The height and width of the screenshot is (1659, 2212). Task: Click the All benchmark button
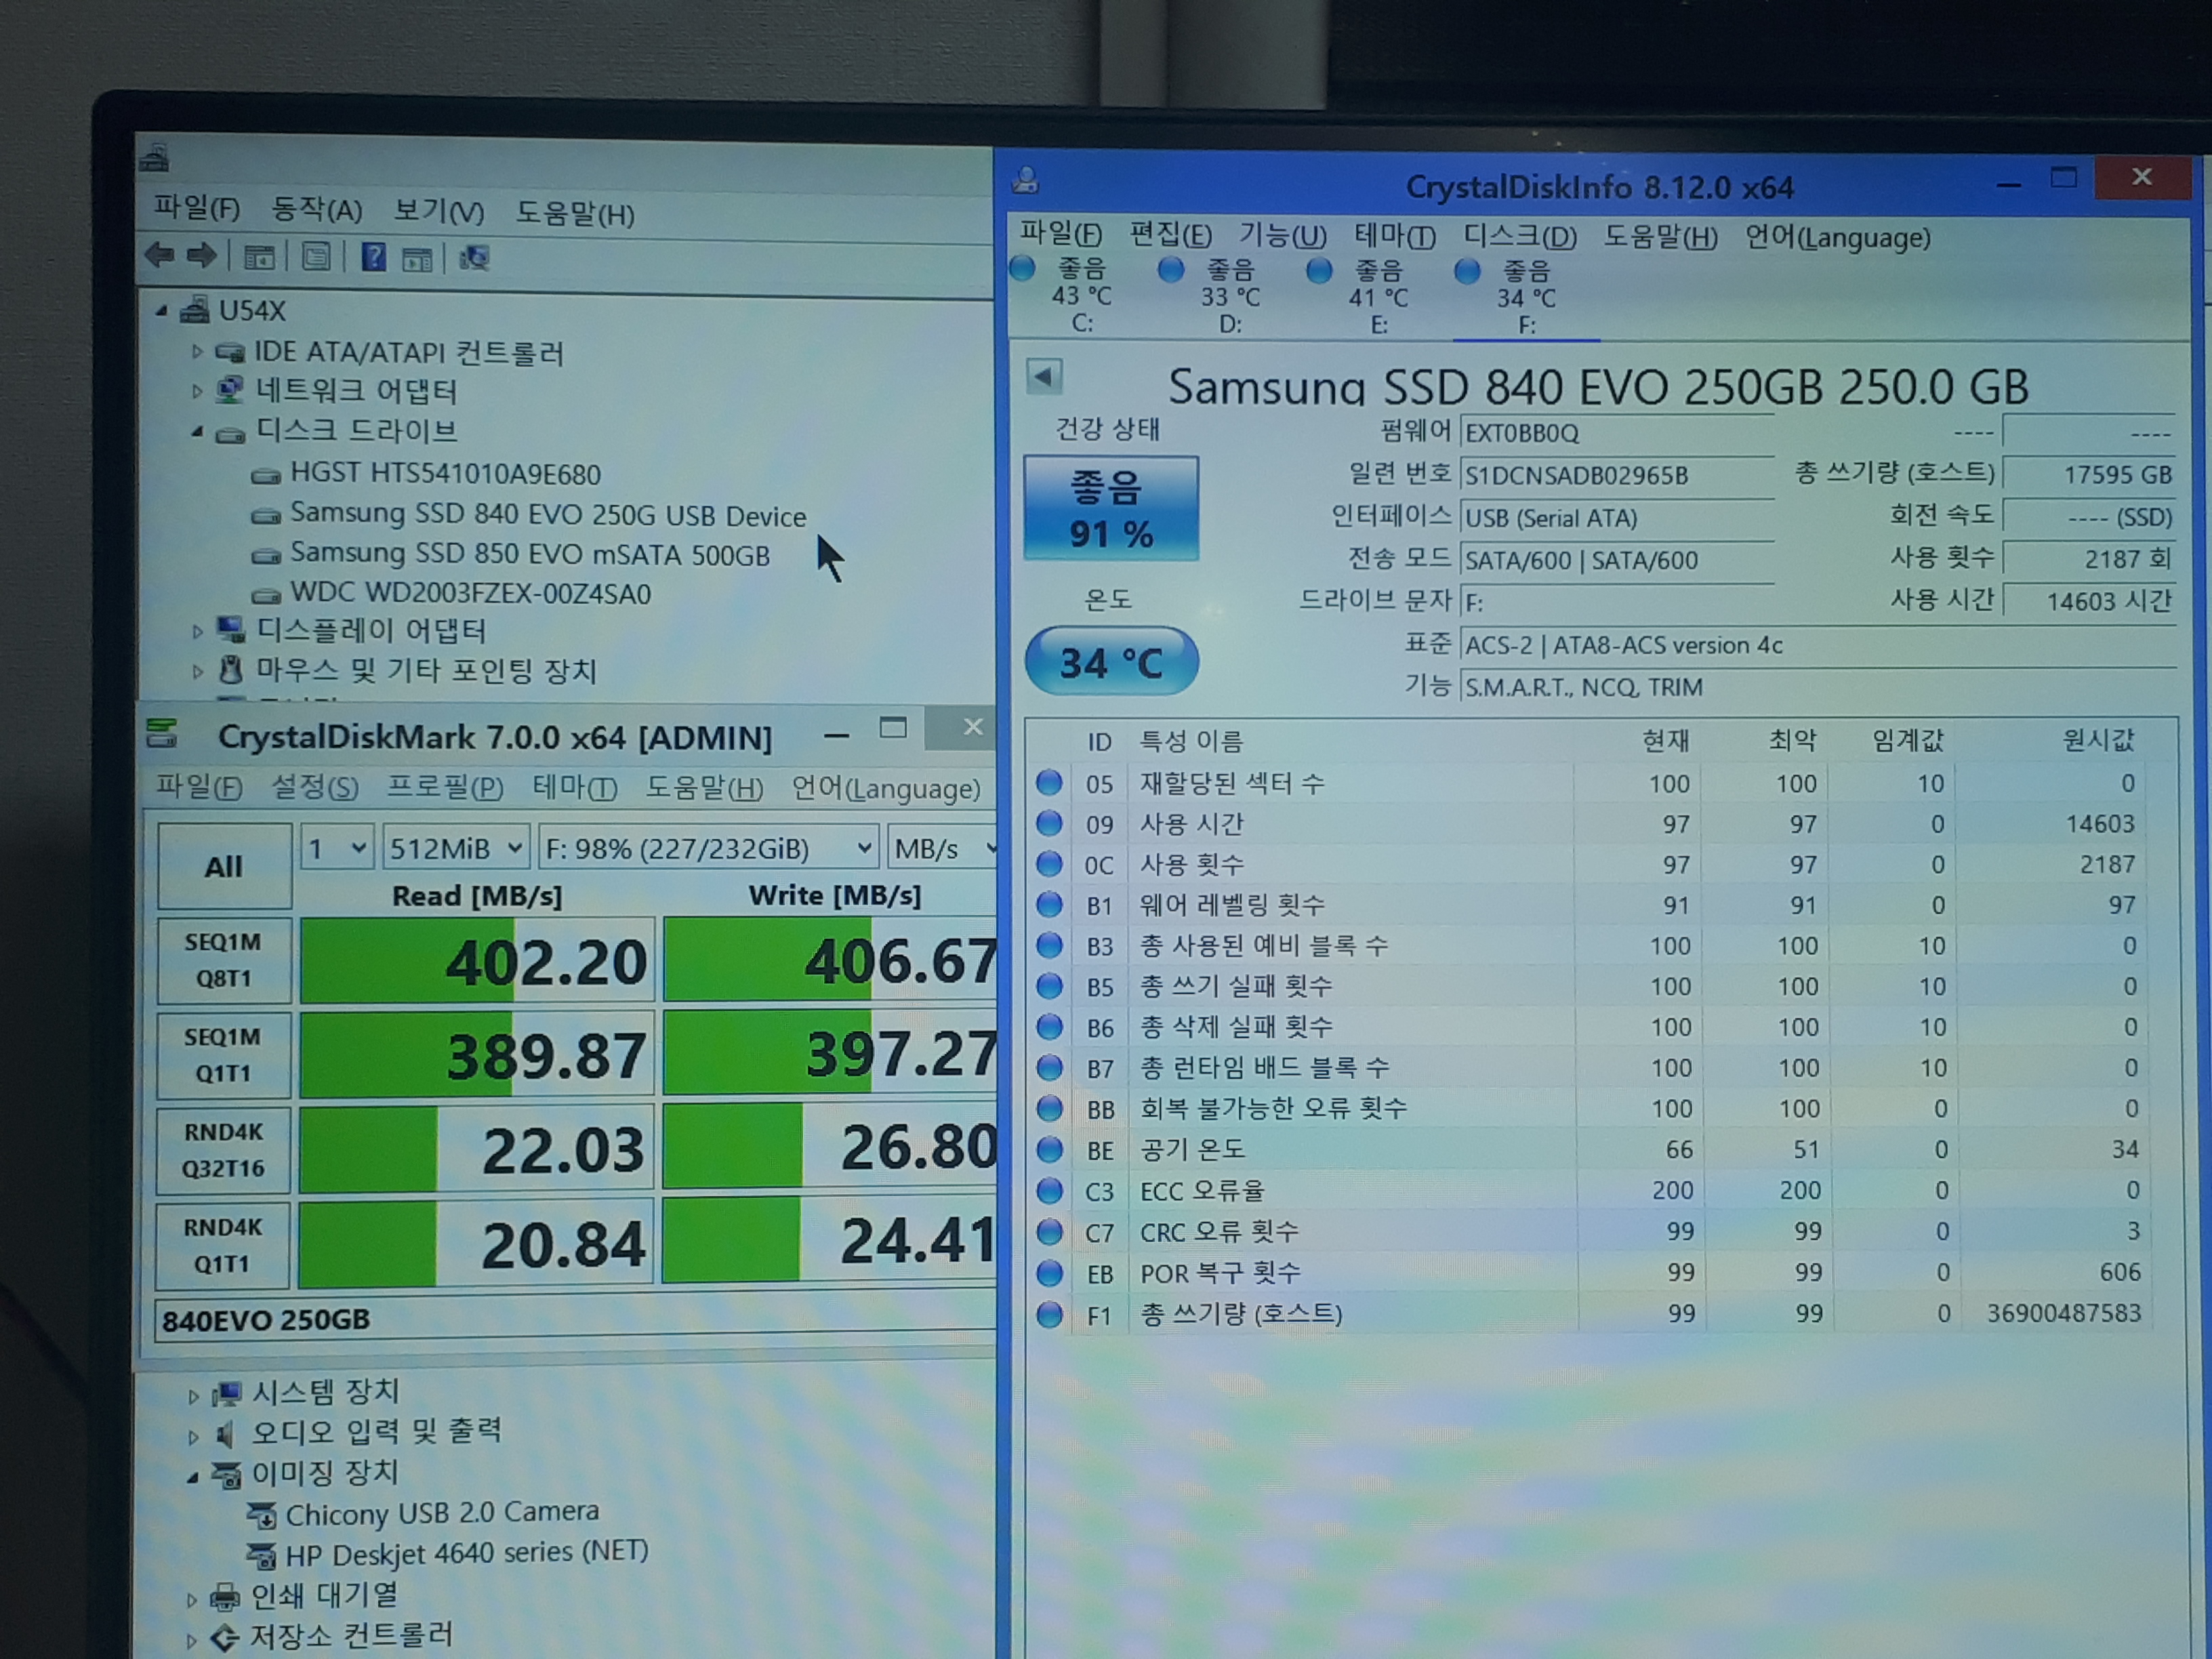(224, 866)
